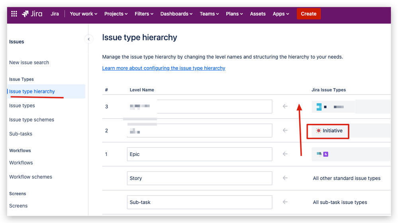
Task: Click the arrow icon in level 3 row
Action: coord(285,106)
